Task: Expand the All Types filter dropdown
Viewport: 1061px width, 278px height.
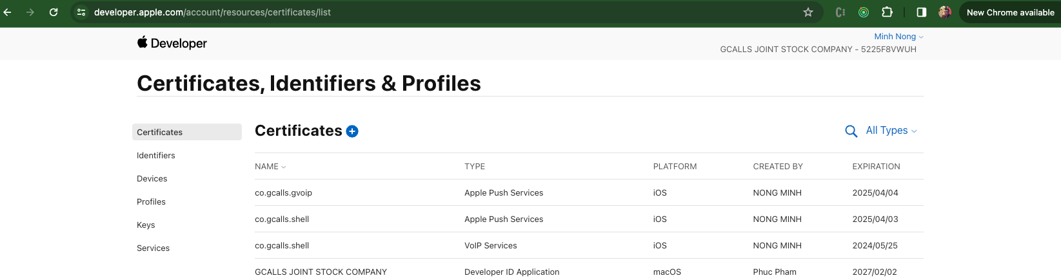Action: [x=891, y=131]
